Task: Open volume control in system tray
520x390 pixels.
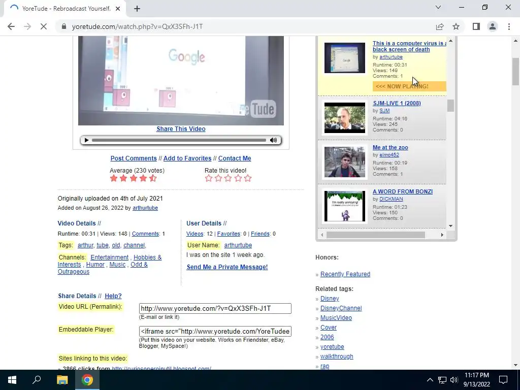Action: point(454,380)
